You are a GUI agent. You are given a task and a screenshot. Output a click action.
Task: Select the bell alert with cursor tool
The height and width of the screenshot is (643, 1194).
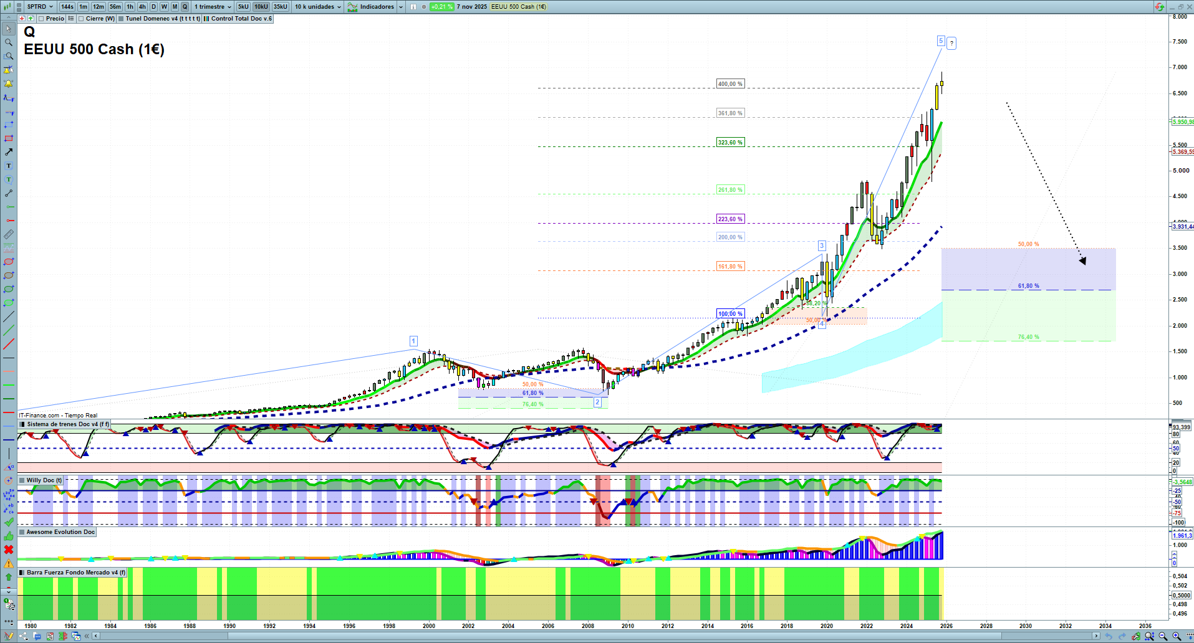[x=9, y=70]
